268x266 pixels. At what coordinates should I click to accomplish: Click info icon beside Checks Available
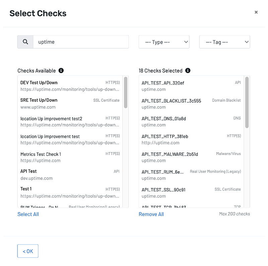tap(61, 70)
